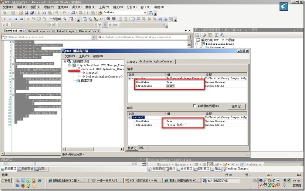
Task: Collapse the composite row in request grid
Action: point(130,78)
